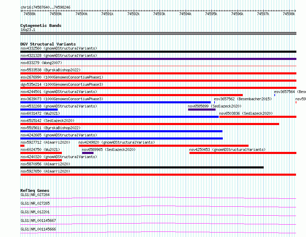The width and height of the screenshot is (306, 237).
Task: Open nsv4244501 gnomAD variant label
Action: (x=59, y=92)
